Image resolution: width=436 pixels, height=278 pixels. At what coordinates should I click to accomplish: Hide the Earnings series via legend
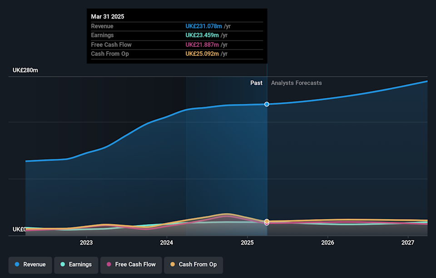pos(75,264)
